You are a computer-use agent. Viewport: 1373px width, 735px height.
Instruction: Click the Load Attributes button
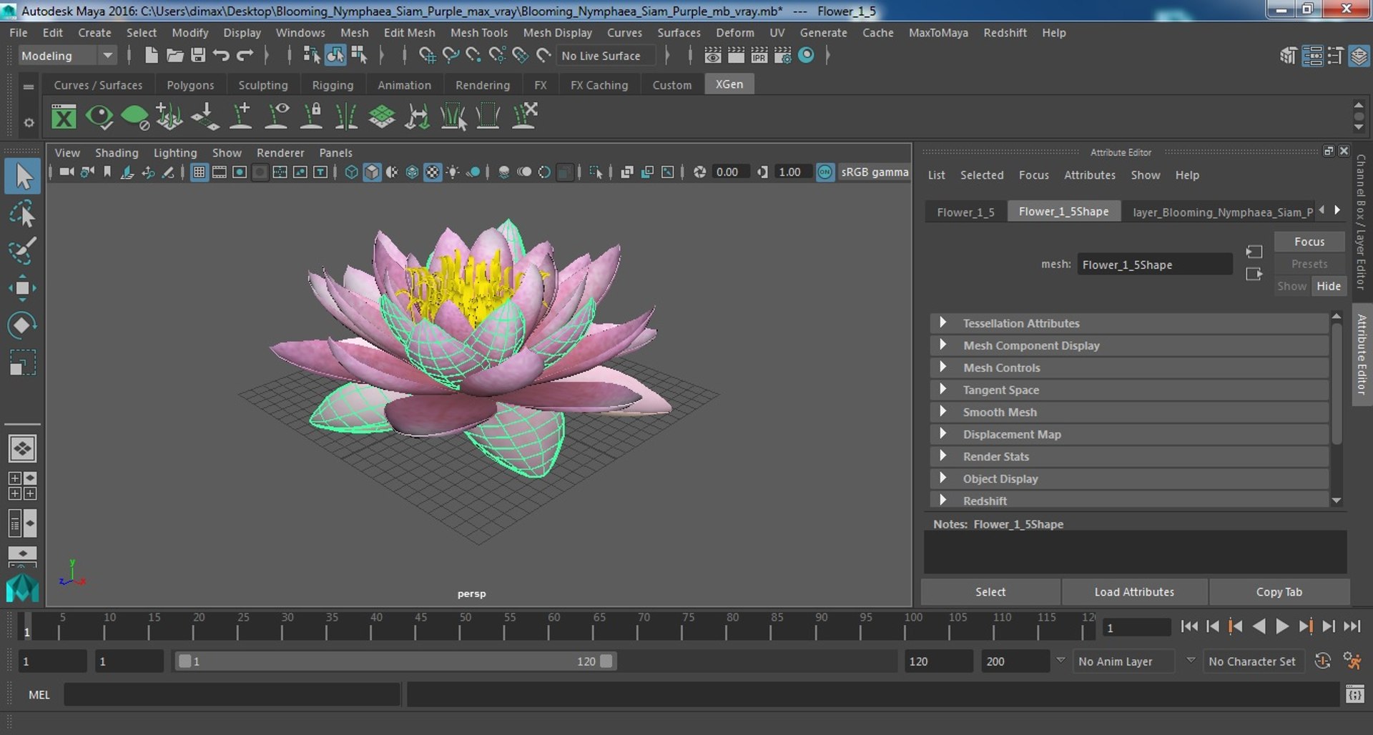tap(1134, 592)
